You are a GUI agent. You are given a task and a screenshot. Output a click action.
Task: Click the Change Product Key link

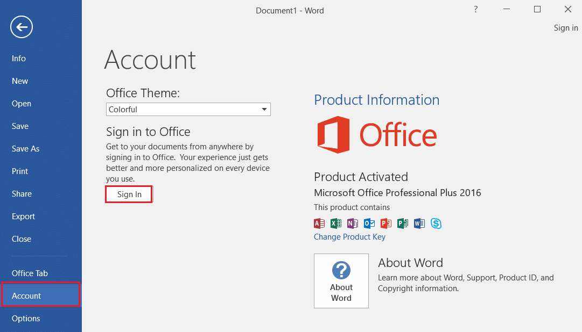tap(349, 237)
